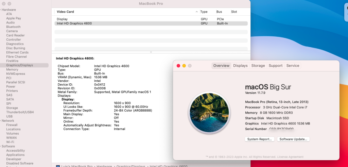Viewport: 348px width, 167px height.
Task: Close the About This Mac window
Action: click(178, 66)
